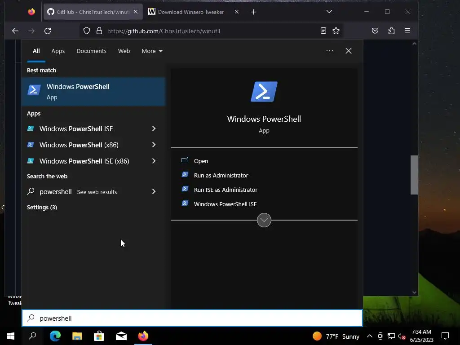Screen dimensions: 460x345
Task: Open Firefox extensions menu
Action: point(391,31)
